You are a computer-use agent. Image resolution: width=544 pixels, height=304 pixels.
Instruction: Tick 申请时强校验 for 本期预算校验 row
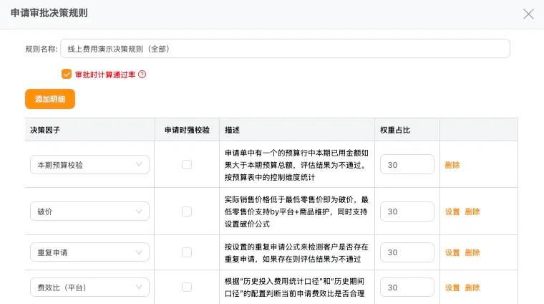pyautogui.click(x=187, y=164)
